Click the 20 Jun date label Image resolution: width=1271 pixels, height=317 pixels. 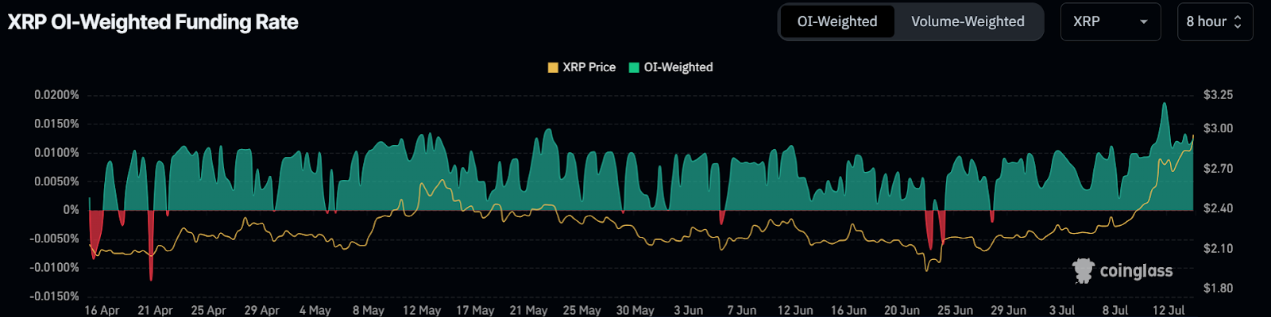click(x=902, y=311)
